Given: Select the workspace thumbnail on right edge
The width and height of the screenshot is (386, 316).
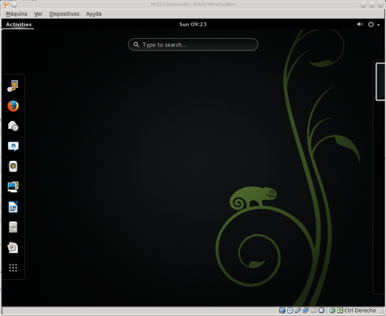Looking at the screenshot, I should point(380,82).
